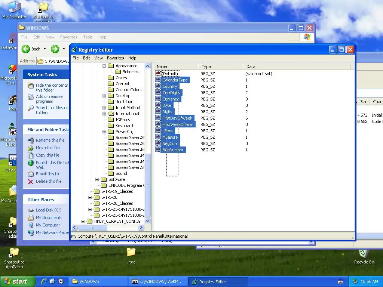Expand the Desktop tree key

click(x=104, y=96)
